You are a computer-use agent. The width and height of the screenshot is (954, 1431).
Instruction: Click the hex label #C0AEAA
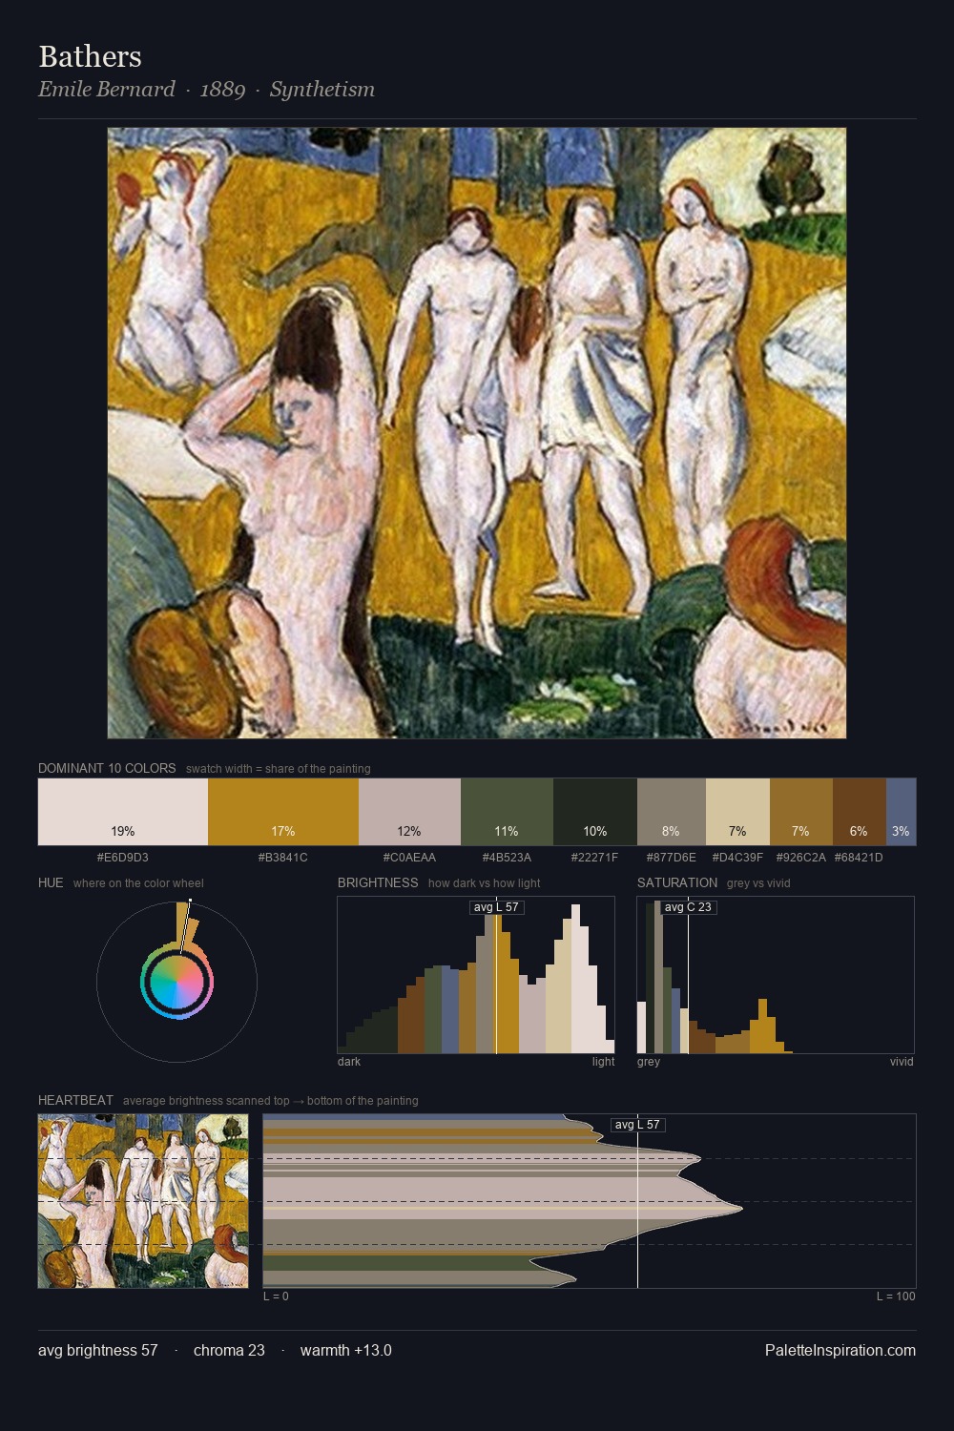pos(409,858)
